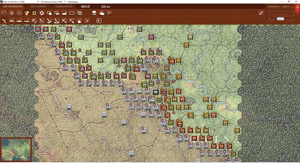This screenshot has width=300, height=163.
Task: Click the white pill-shaped button top right
Action: (280, 19)
